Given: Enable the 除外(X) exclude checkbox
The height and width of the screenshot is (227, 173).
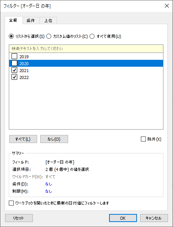Looking at the screenshot, I should (x=143, y=139).
